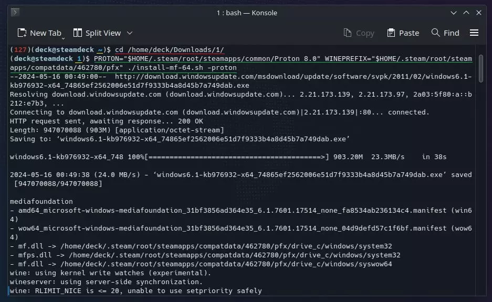The width and height of the screenshot is (492, 302).
Task: Click the '[947070088/947070088]' text
Action: pos(58,184)
